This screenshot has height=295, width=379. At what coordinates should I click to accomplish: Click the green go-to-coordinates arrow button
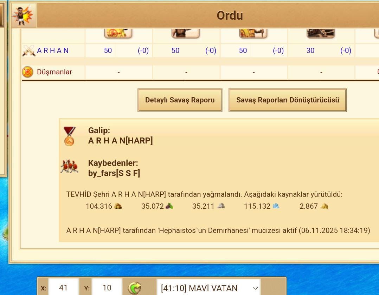pos(134,288)
